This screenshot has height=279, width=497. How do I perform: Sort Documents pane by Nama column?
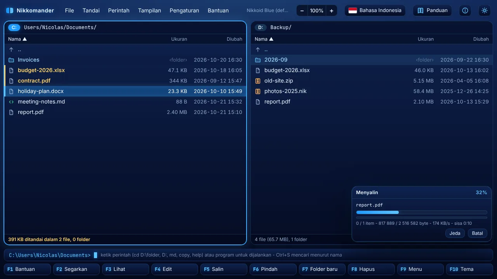pyautogui.click(x=17, y=39)
